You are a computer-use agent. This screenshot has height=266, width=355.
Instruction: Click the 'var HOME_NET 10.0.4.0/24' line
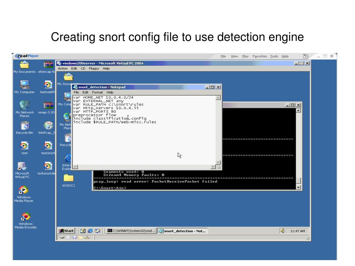(103, 97)
